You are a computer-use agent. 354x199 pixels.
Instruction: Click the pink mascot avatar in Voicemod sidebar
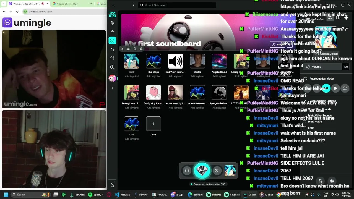tap(112, 78)
